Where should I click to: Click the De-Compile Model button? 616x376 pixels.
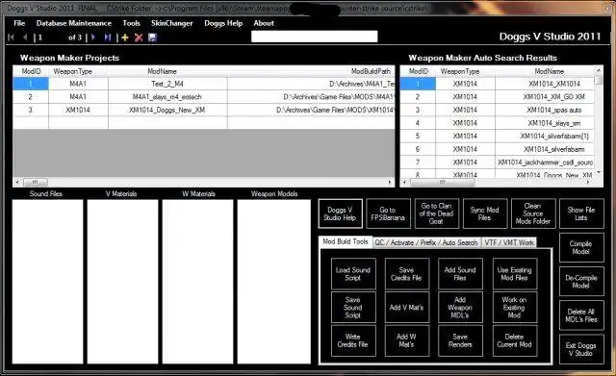[x=581, y=282]
